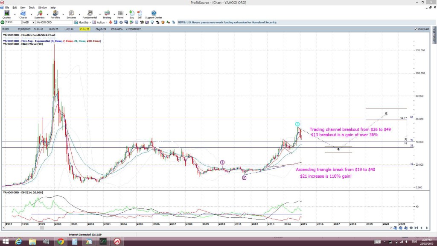This screenshot has height=246, width=437.
Task: Open the Fundamental tool
Action: (x=90, y=14)
